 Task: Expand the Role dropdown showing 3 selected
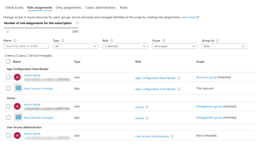(125, 46)
